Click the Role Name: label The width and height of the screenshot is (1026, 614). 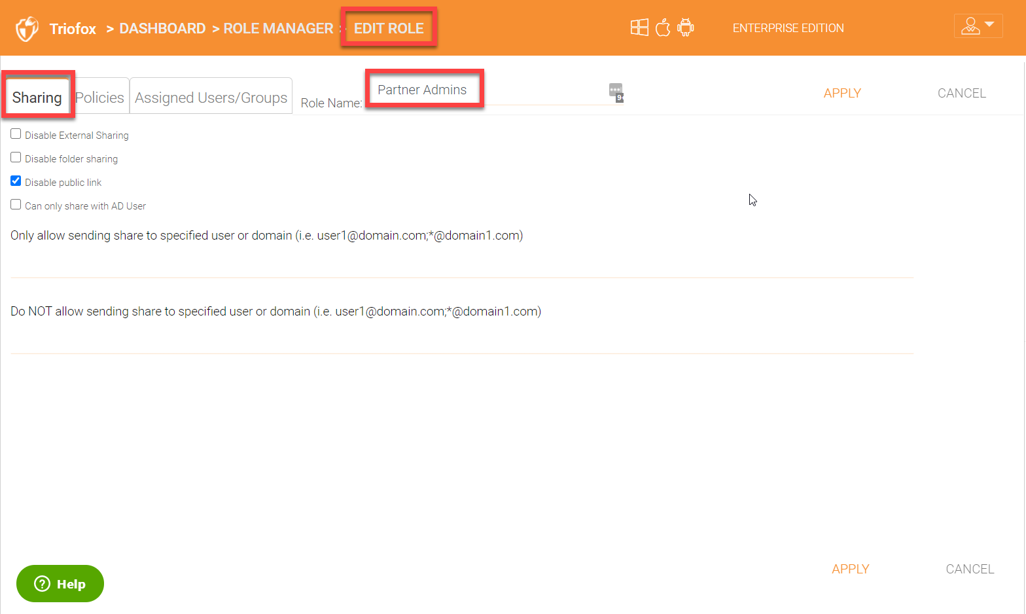[331, 103]
